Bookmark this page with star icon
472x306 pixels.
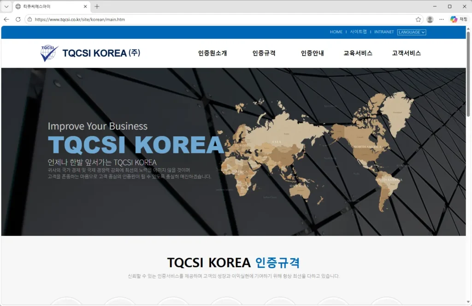[x=418, y=19]
